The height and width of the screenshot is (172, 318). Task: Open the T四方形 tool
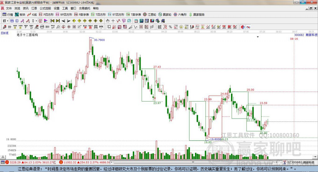click(98, 14)
